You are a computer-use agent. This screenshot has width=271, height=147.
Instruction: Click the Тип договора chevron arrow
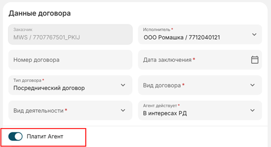[x=123, y=85]
